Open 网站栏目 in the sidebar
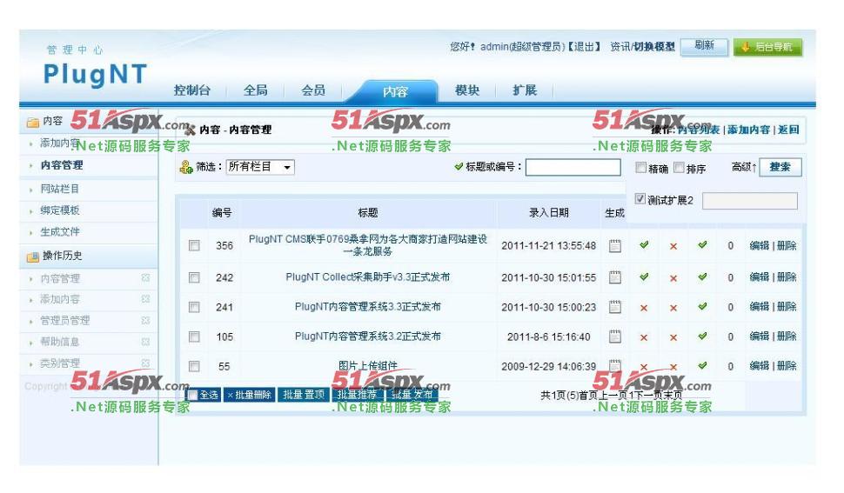 pos(60,189)
